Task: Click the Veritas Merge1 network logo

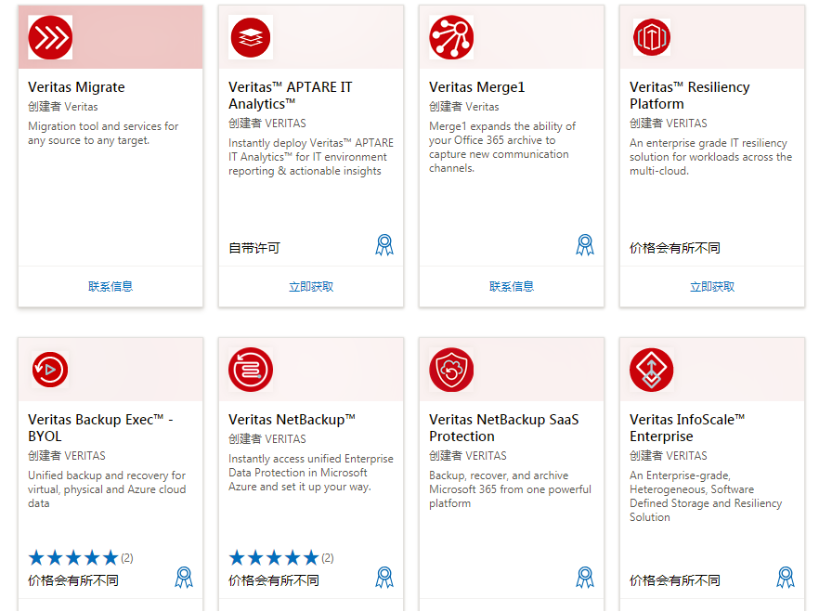Action: (x=451, y=37)
